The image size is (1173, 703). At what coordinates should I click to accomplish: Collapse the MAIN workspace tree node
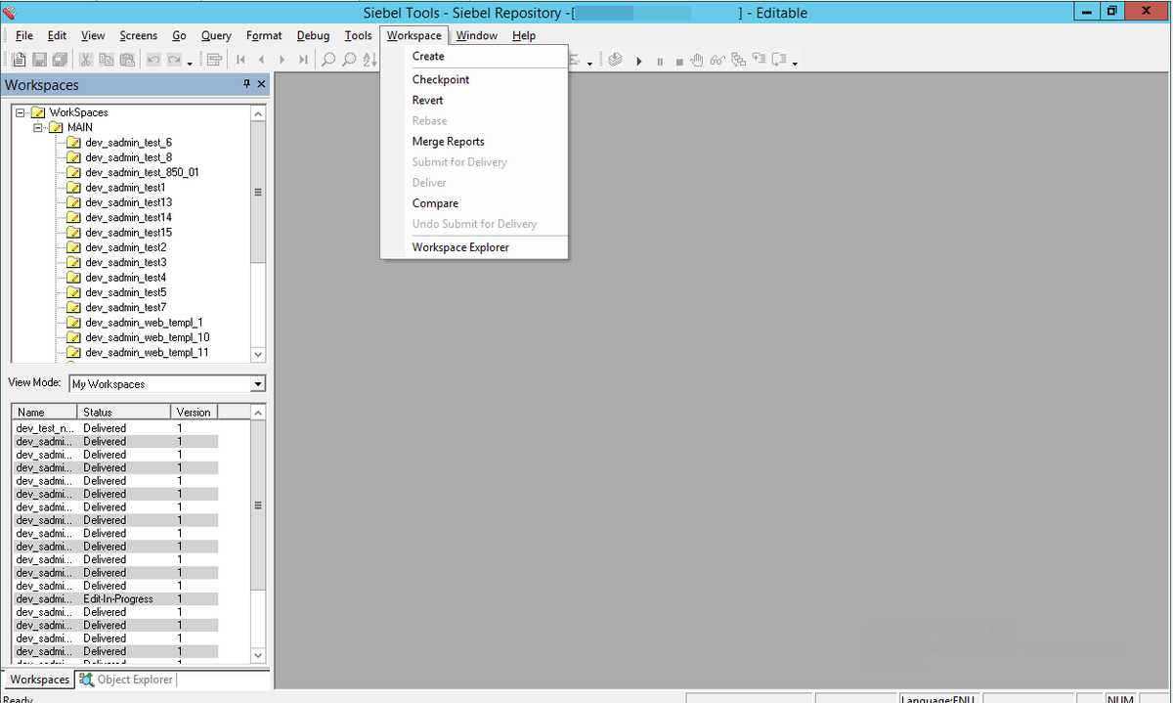click(38, 127)
